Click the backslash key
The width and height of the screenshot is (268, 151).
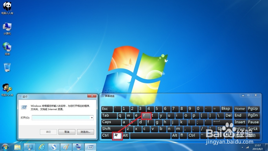coord(220,116)
